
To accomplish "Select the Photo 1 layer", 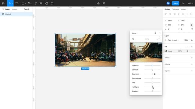I will 16,14.
